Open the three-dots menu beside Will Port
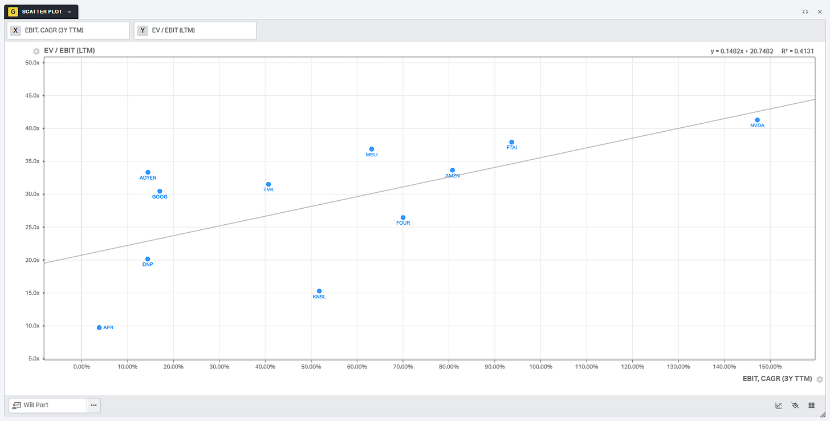 click(x=93, y=405)
